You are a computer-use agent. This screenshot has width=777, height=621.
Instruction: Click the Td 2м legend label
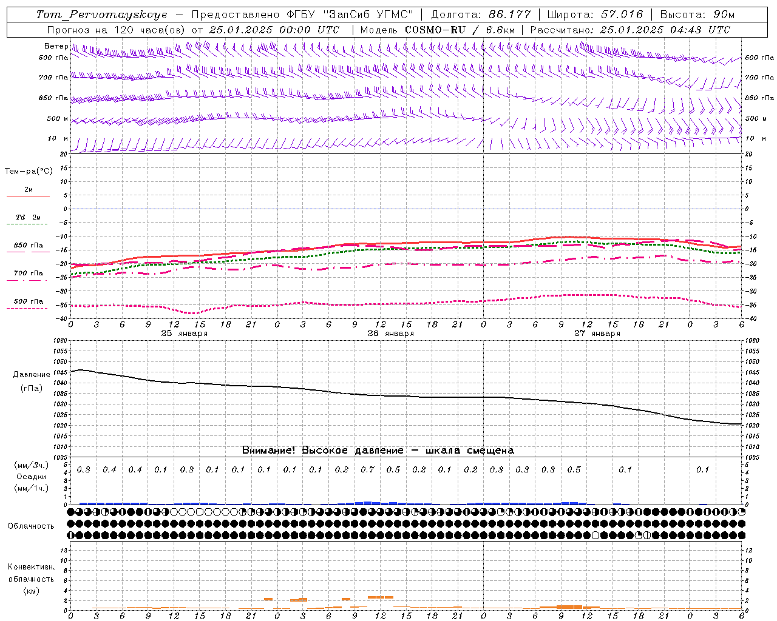28,217
